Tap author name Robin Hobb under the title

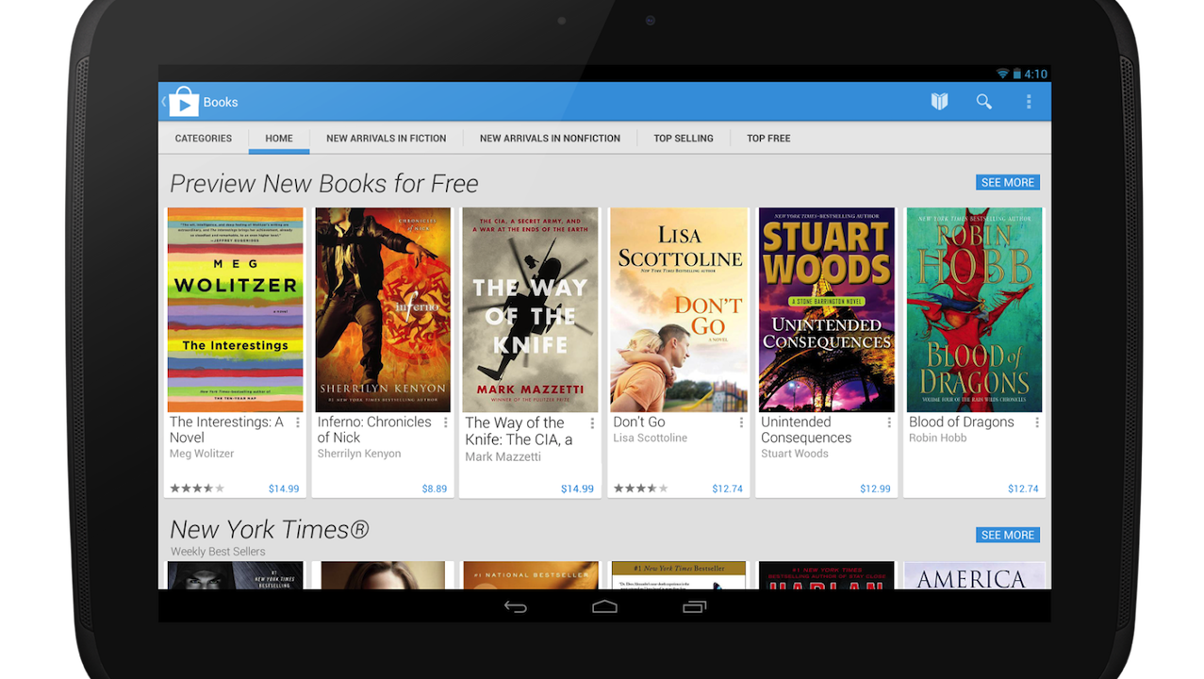(x=938, y=438)
